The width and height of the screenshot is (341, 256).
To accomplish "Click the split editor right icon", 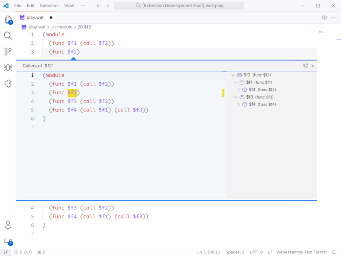I will click(324, 17).
